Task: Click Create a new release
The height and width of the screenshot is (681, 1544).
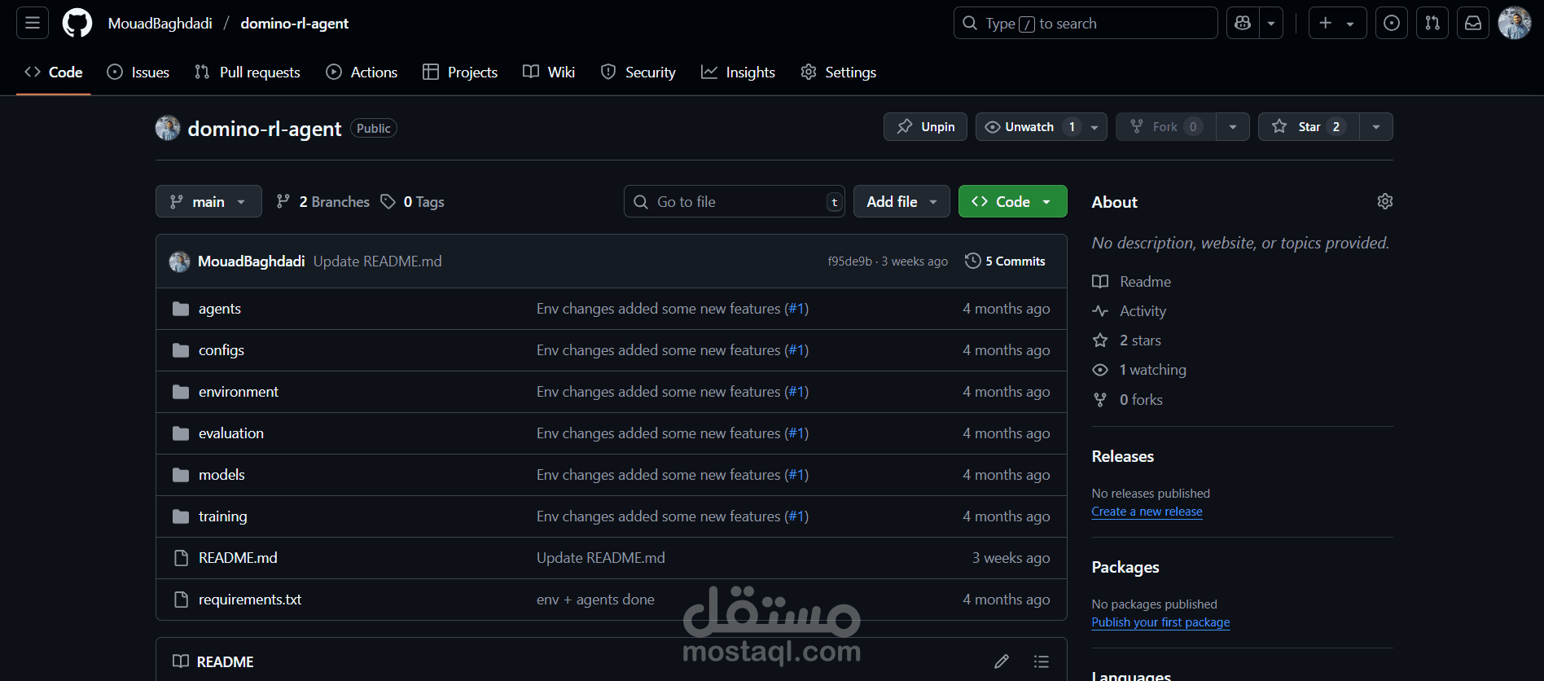Action: click(1147, 512)
